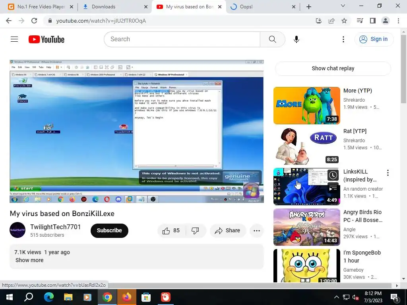Open new browser tab

[308, 7]
